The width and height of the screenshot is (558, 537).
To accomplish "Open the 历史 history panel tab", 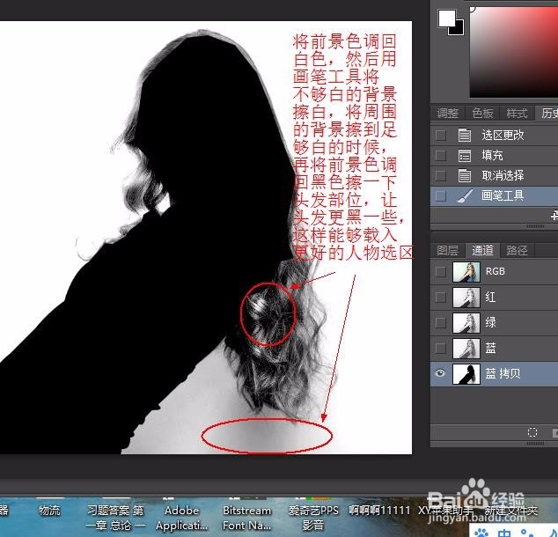I will [548, 114].
